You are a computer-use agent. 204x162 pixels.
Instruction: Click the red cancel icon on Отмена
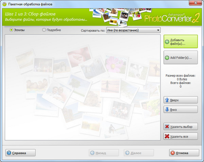tap(173, 153)
